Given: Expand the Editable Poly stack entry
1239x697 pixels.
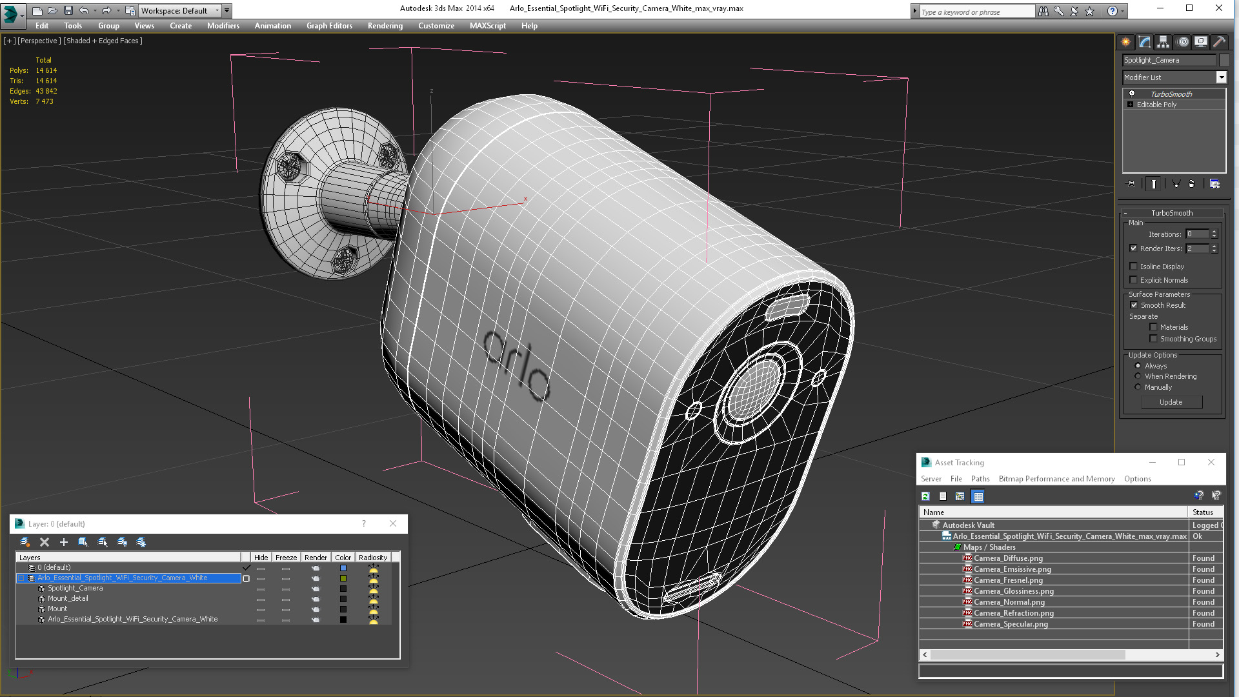Looking at the screenshot, I should coord(1131,105).
